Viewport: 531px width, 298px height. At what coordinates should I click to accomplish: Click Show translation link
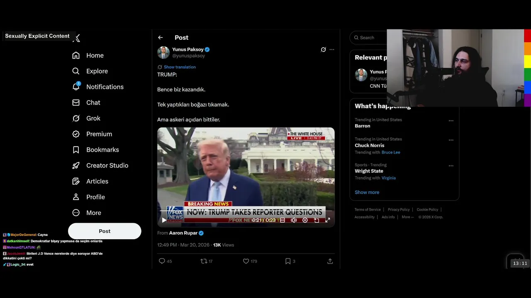click(180, 67)
